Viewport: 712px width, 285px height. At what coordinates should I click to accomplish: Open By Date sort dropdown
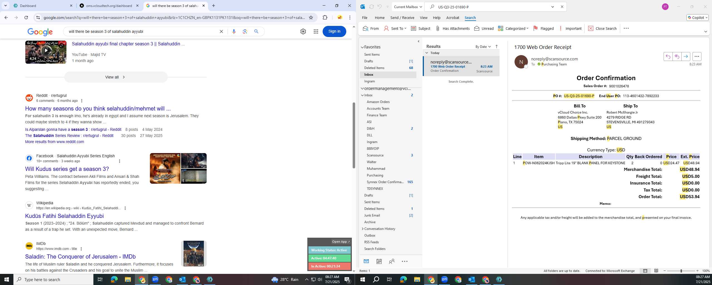(483, 46)
